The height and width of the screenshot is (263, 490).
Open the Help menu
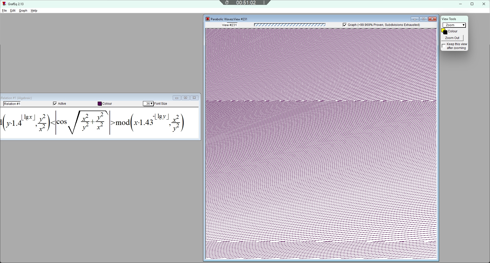[x=34, y=11]
